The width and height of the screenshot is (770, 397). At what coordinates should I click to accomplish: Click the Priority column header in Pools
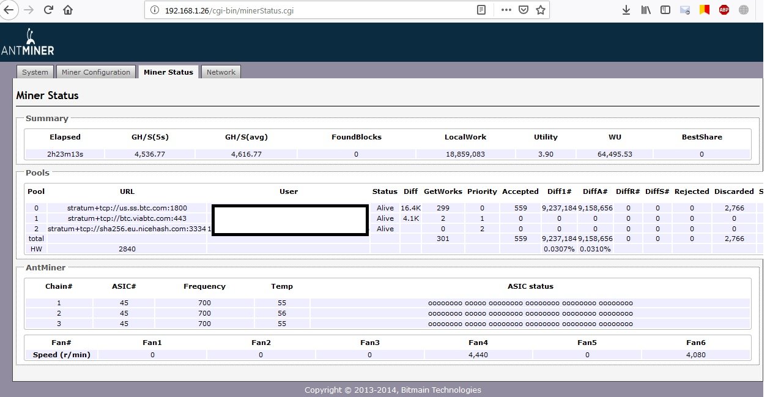point(483,191)
